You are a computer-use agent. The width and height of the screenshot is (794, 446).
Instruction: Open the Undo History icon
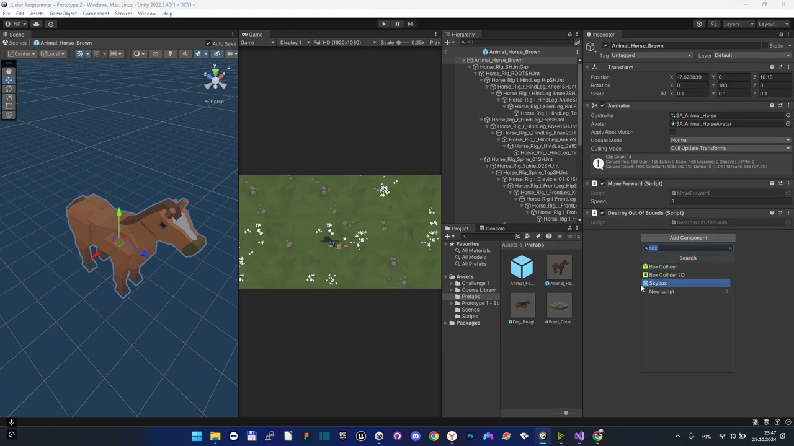pos(699,24)
